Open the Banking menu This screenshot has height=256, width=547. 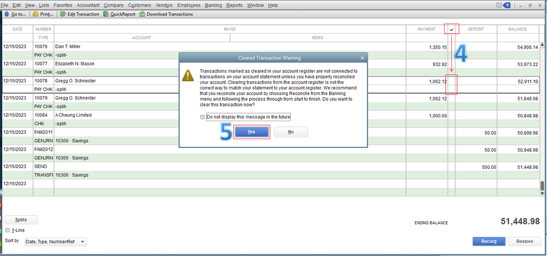click(213, 5)
